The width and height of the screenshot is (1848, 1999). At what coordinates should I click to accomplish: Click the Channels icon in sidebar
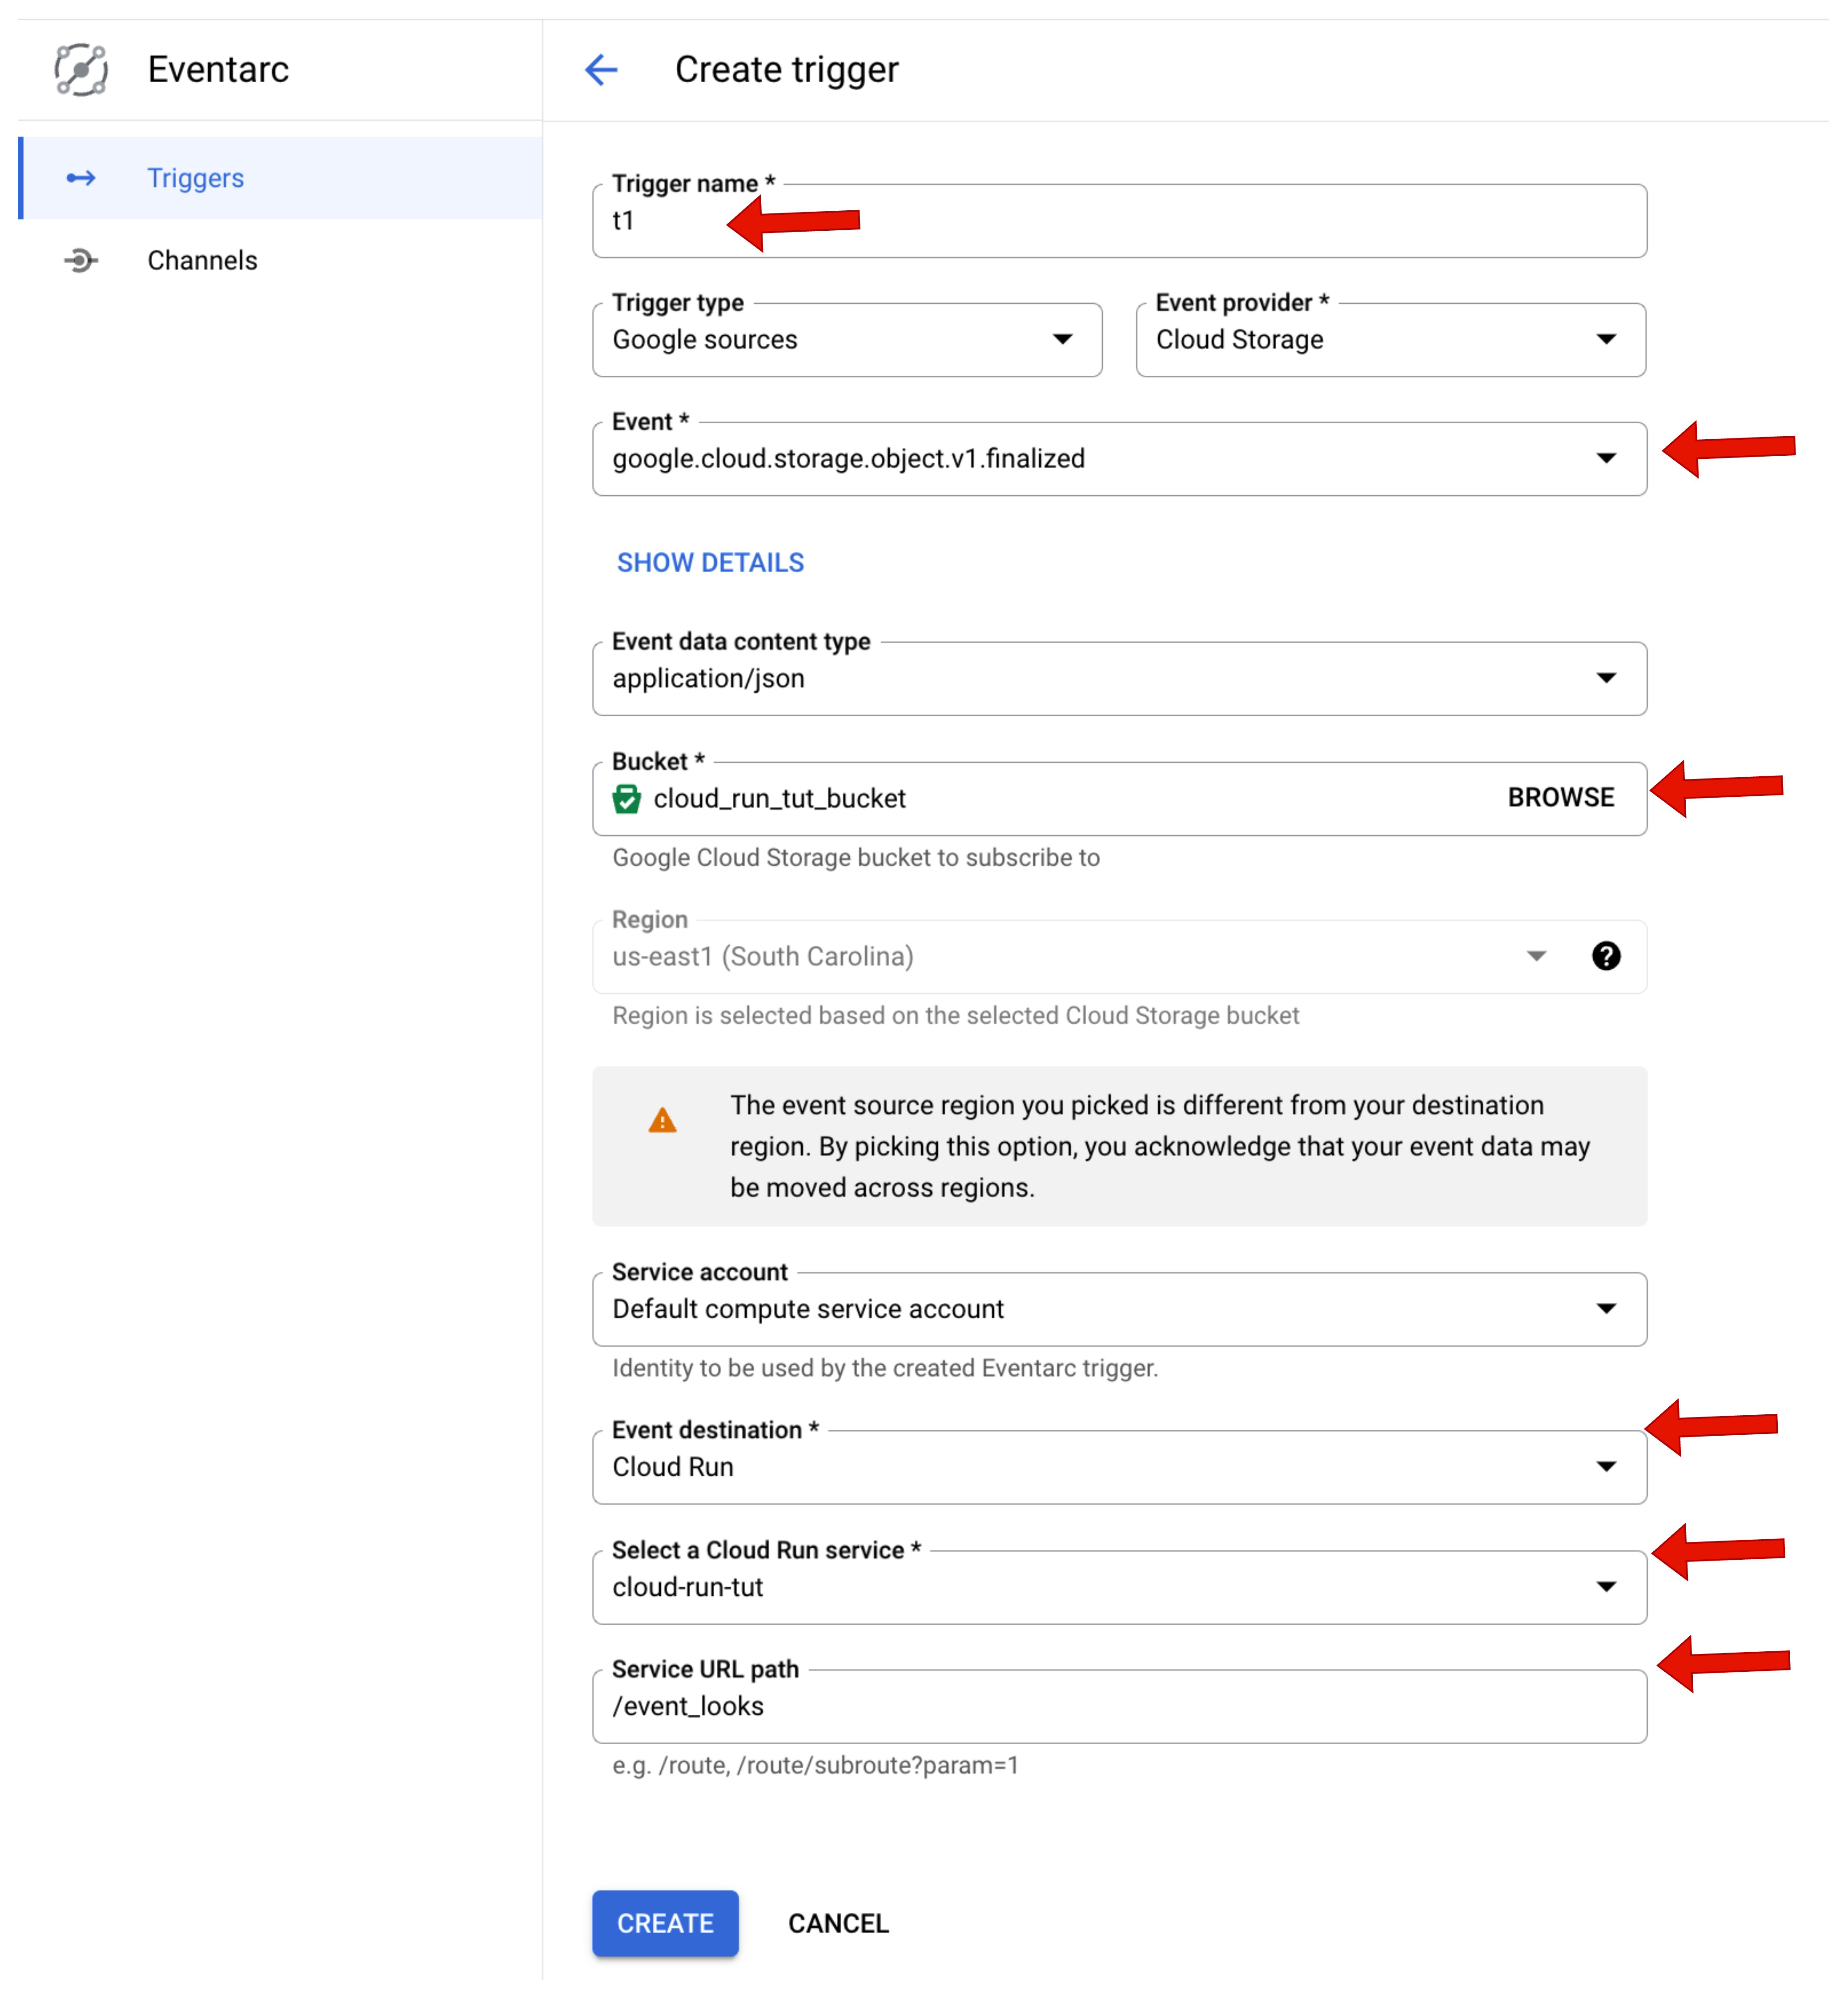coord(81,261)
